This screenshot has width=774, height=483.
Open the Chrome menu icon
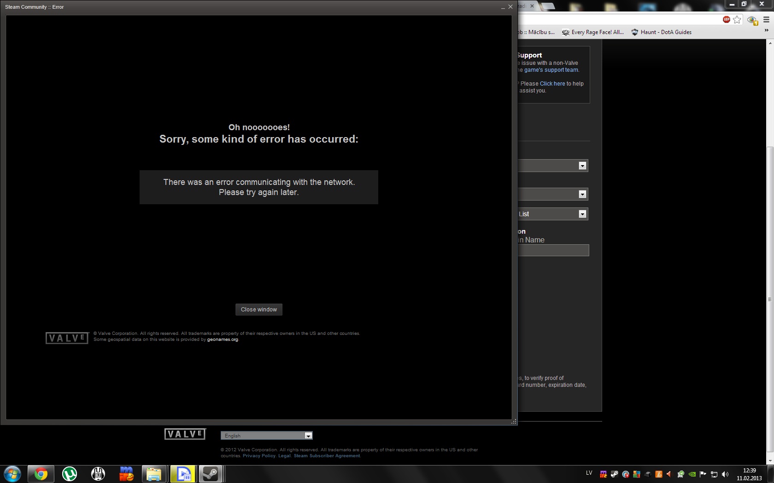tap(766, 20)
